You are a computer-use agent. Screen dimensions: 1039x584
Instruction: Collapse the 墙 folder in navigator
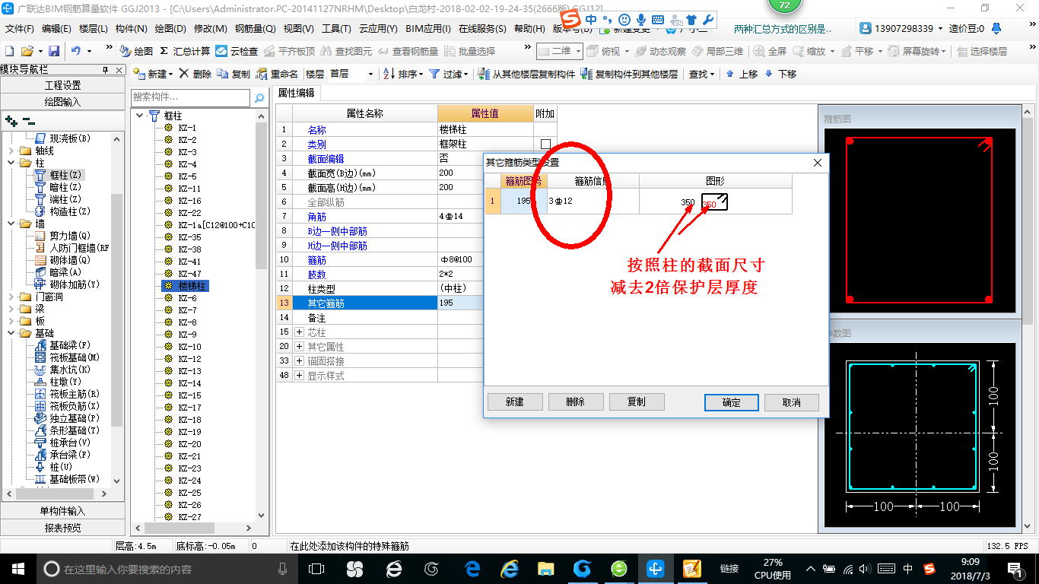tap(11, 224)
